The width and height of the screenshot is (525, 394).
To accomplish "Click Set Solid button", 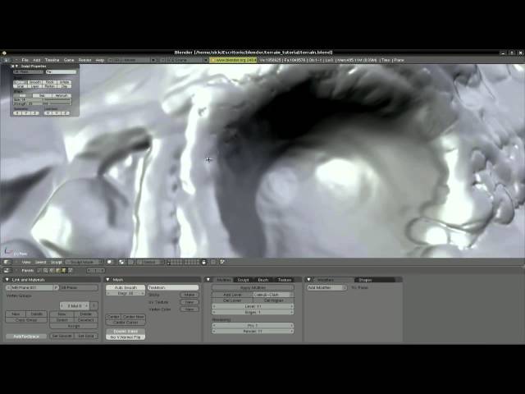I will (86, 336).
